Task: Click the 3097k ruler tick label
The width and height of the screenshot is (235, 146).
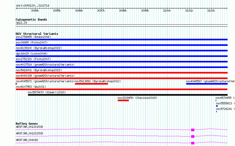Action: tap(101, 11)
